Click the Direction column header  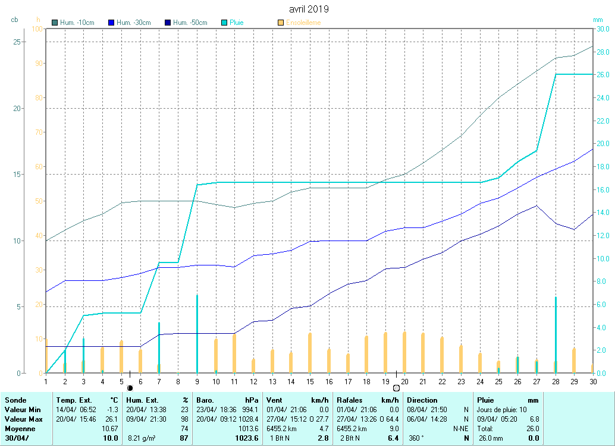pyautogui.click(x=422, y=400)
